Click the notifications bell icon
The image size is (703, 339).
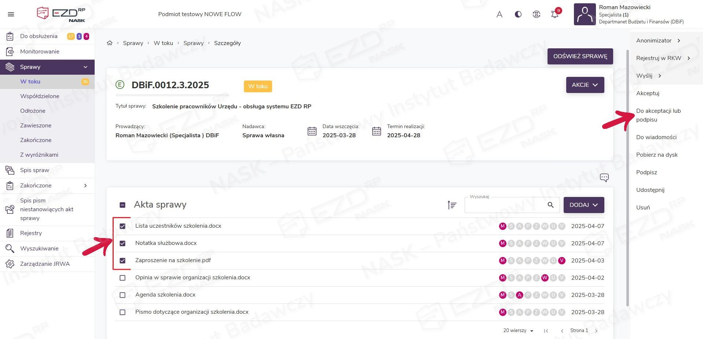(554, 14)
